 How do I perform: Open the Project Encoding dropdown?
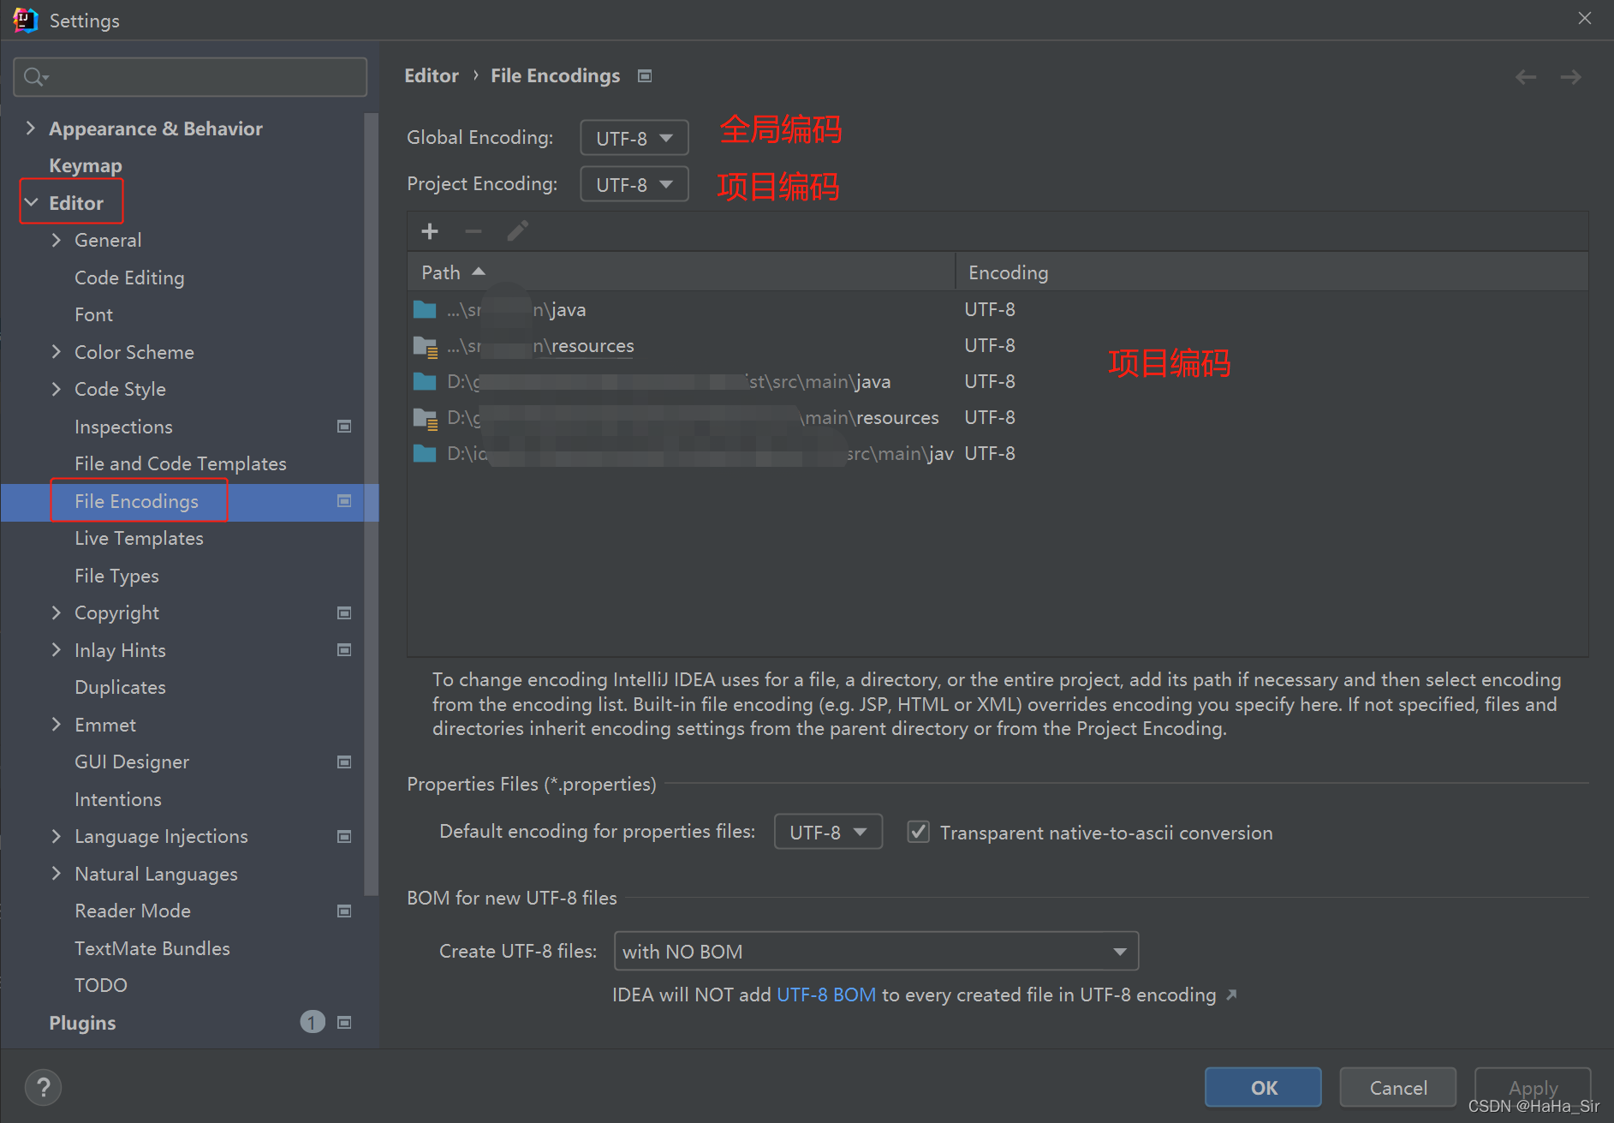[x=634, y=184]
